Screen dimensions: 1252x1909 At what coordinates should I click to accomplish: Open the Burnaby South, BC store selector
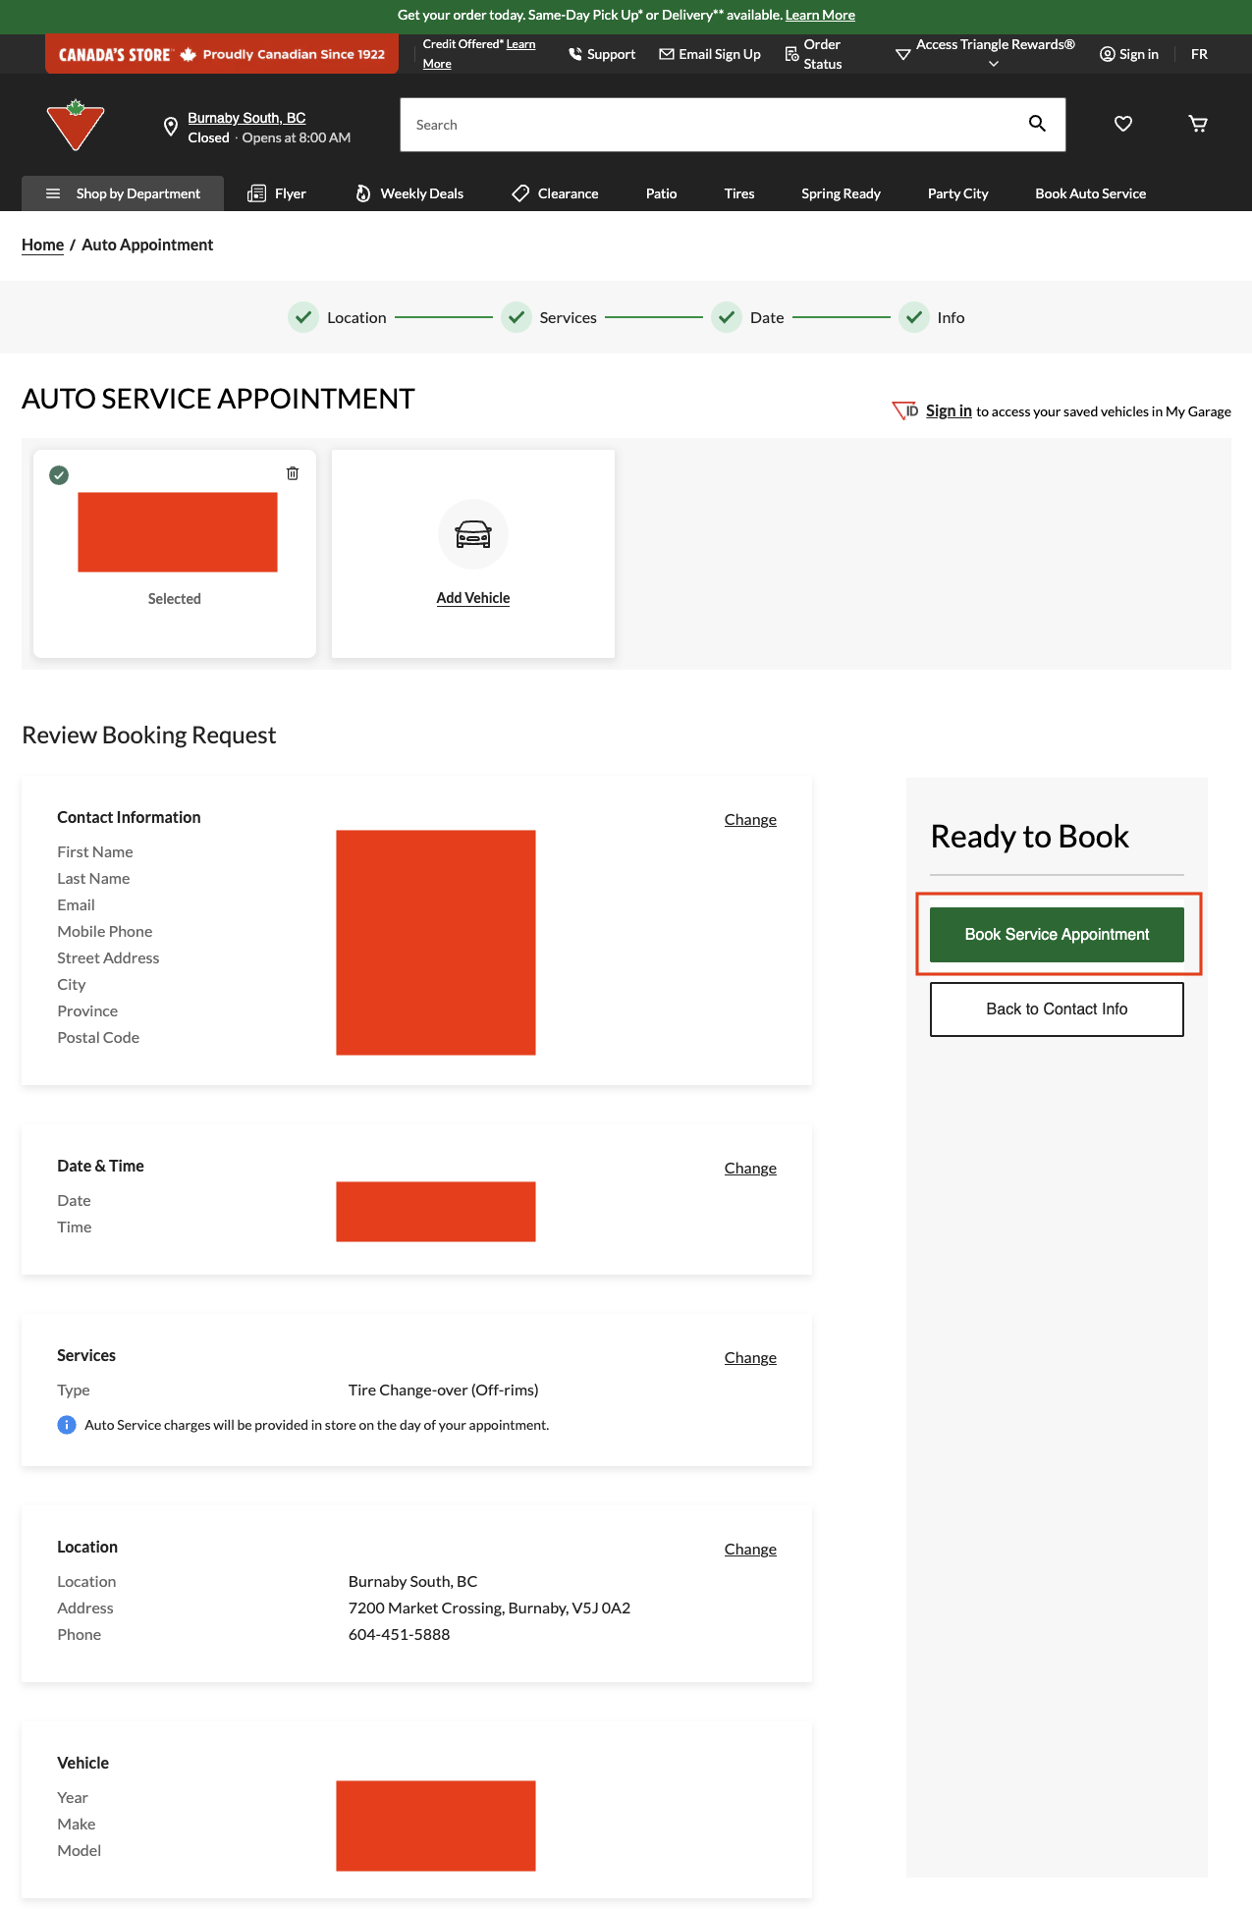(x=246, y=118)
